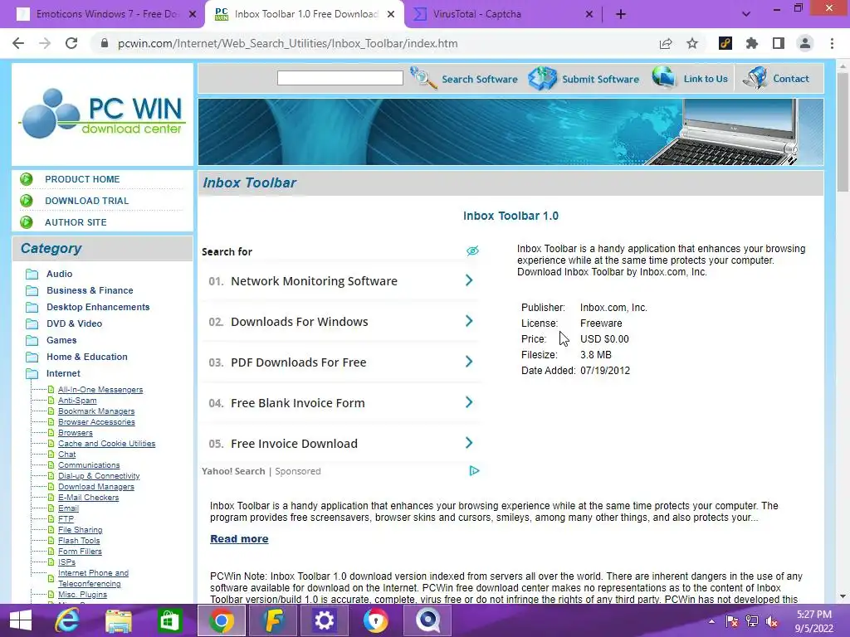850x637 pixels.
Task: Open the AUTHOR SITE menu link
Action: click(x=76, y=222)
